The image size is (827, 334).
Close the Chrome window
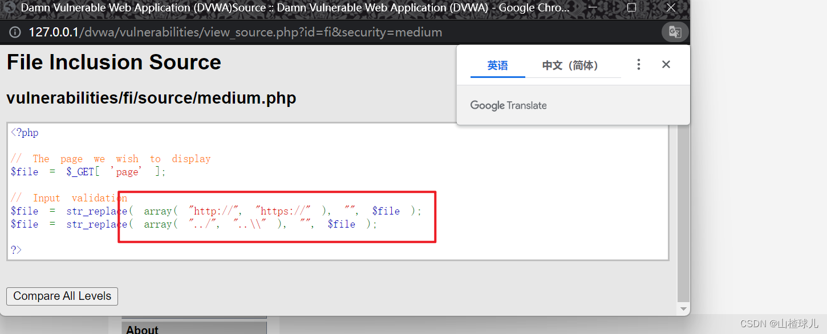(670, 8)
